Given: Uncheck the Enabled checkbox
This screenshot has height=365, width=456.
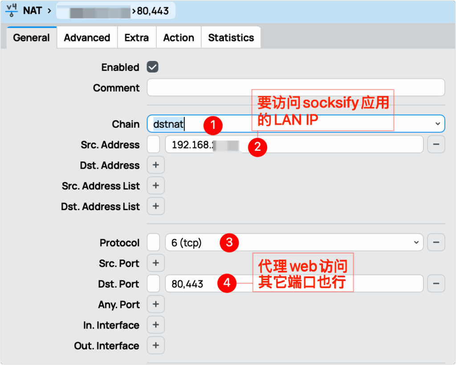Looking at the screenshot, I should tap(153, 67).
